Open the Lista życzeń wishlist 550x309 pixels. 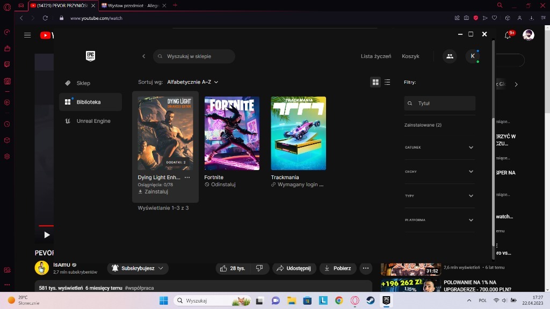tap(375, 56)
